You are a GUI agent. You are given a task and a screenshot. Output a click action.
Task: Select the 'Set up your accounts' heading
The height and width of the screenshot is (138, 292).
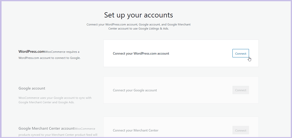(x=139, y=15)
